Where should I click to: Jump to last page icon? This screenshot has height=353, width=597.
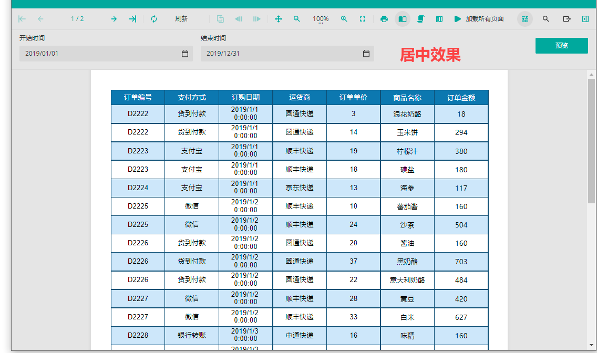pos(132,19)
